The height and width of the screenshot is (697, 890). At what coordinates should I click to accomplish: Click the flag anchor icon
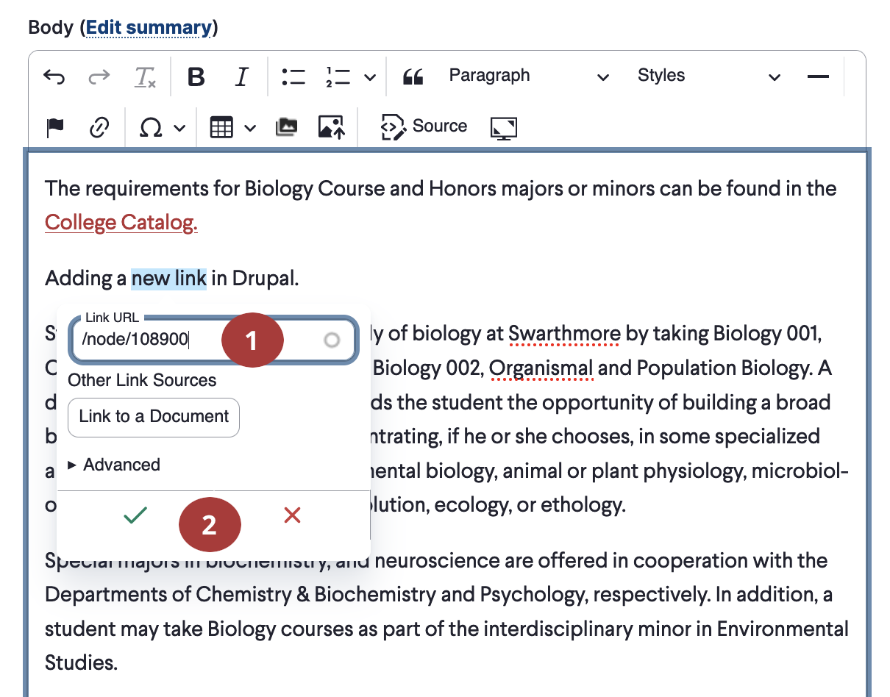click(55, 128)
